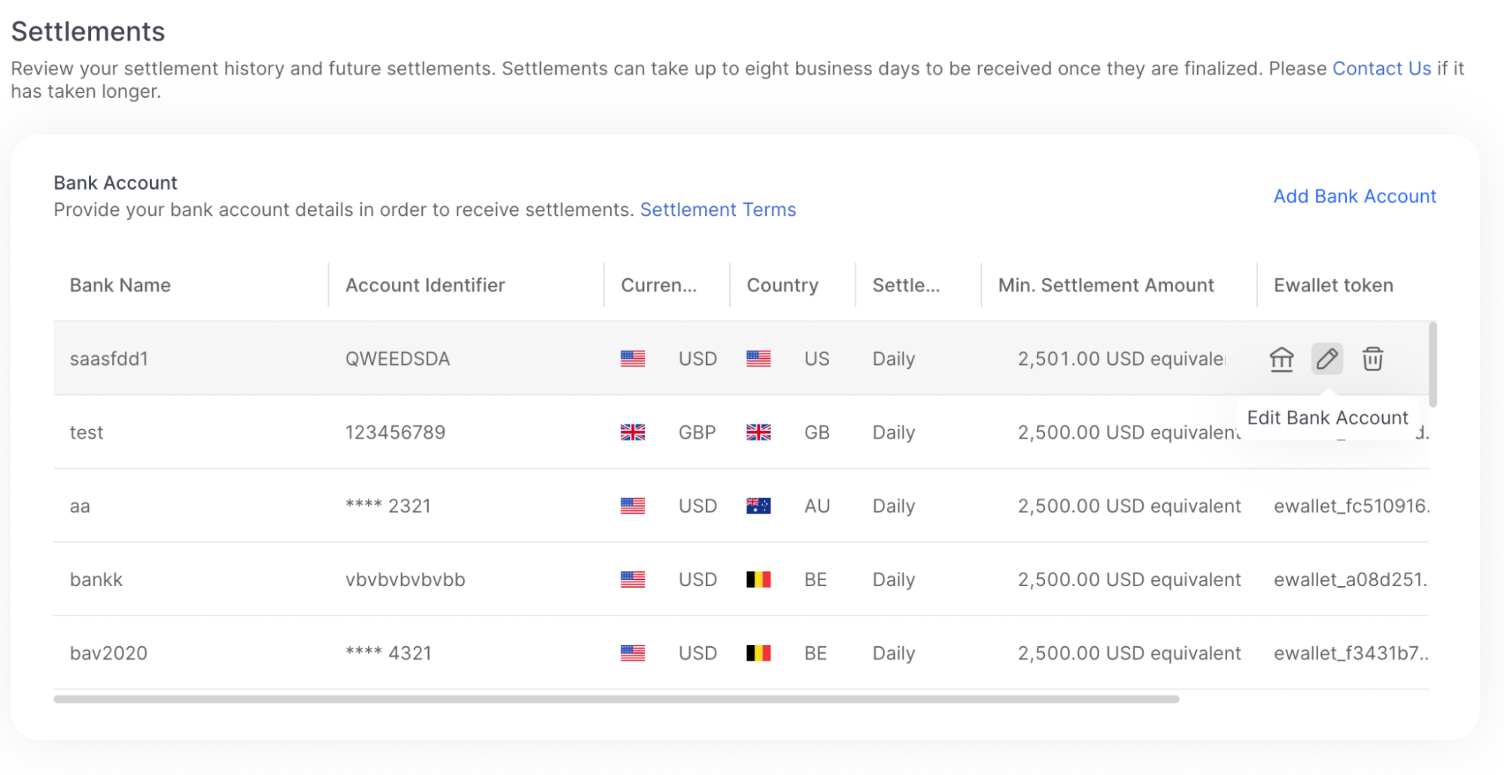Edit the saasfdd1 bank account
Image resolution: width=1504 pixels, height=775 pixels.
tap(1326, 358)
